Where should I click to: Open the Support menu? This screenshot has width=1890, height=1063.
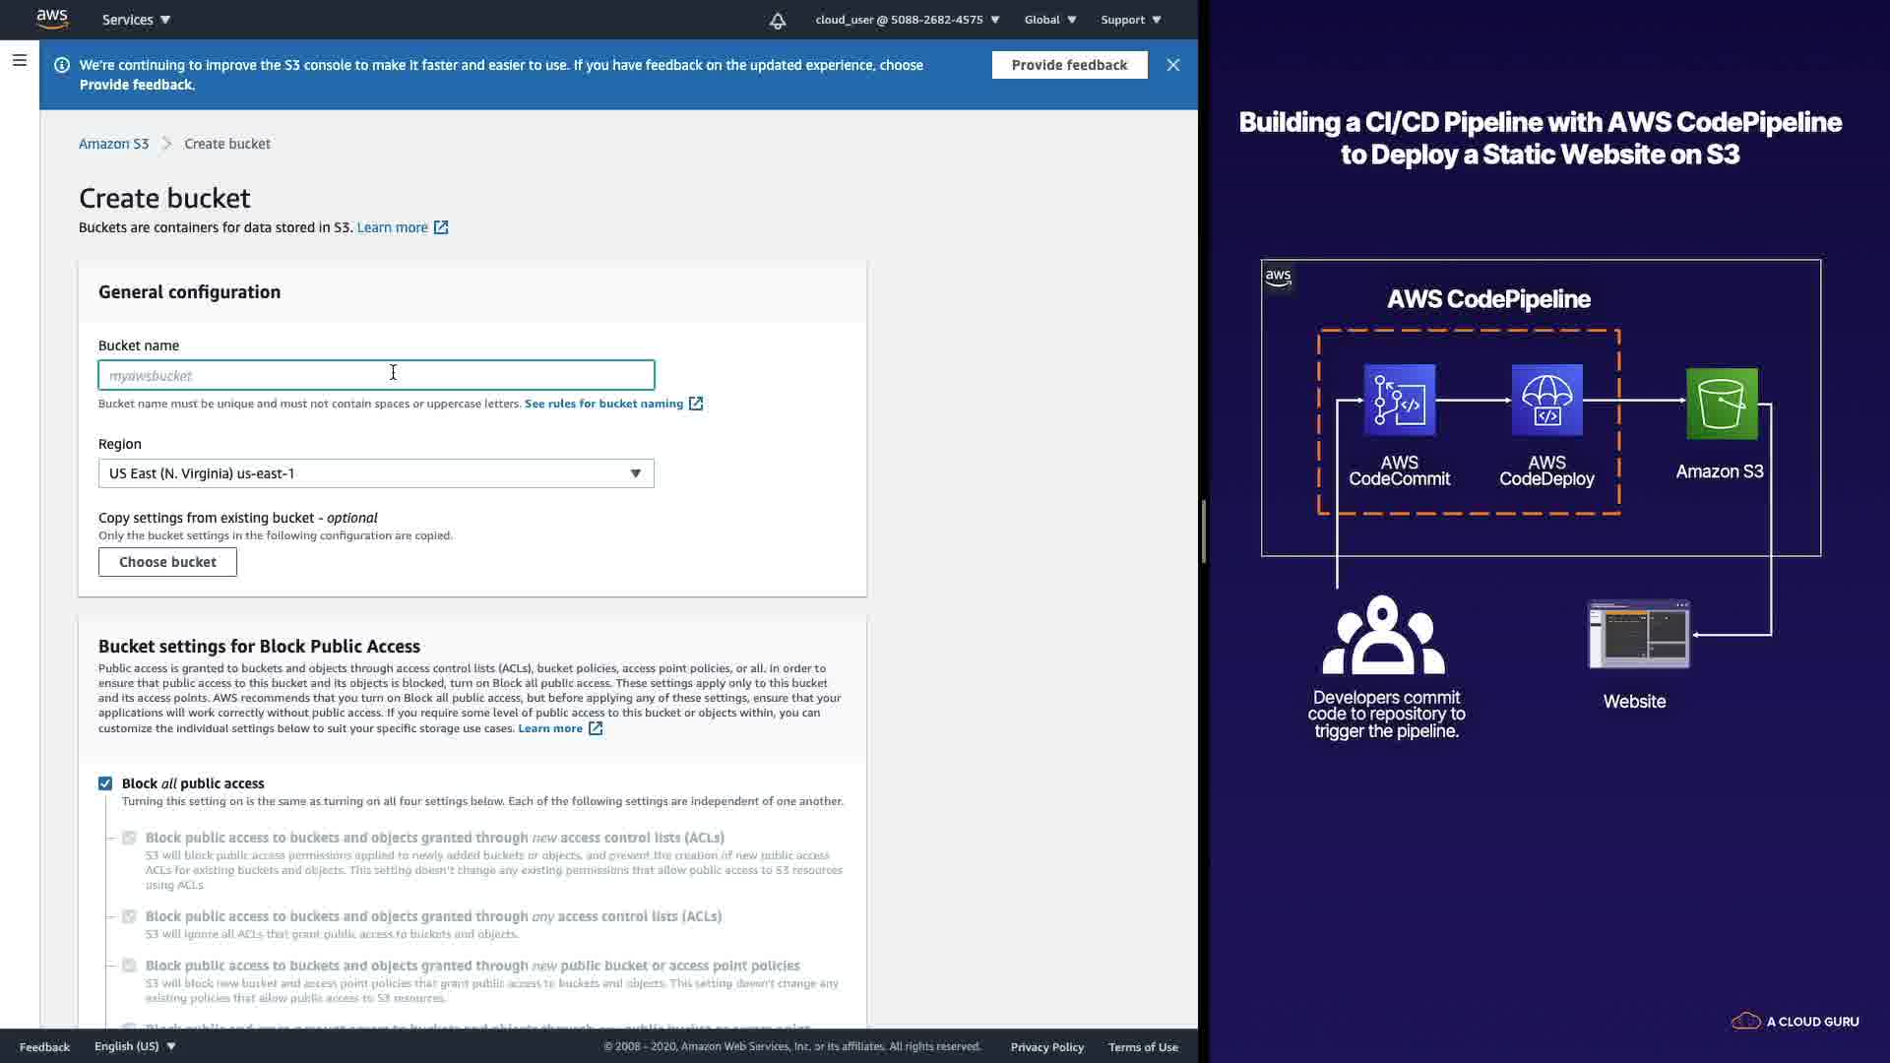tap(1130, 20)
